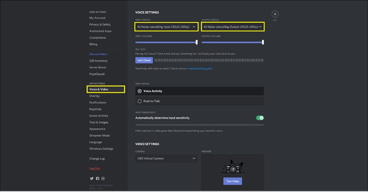Open the Billing section
The image size is (368, 192).
click(x=93, y=44)
